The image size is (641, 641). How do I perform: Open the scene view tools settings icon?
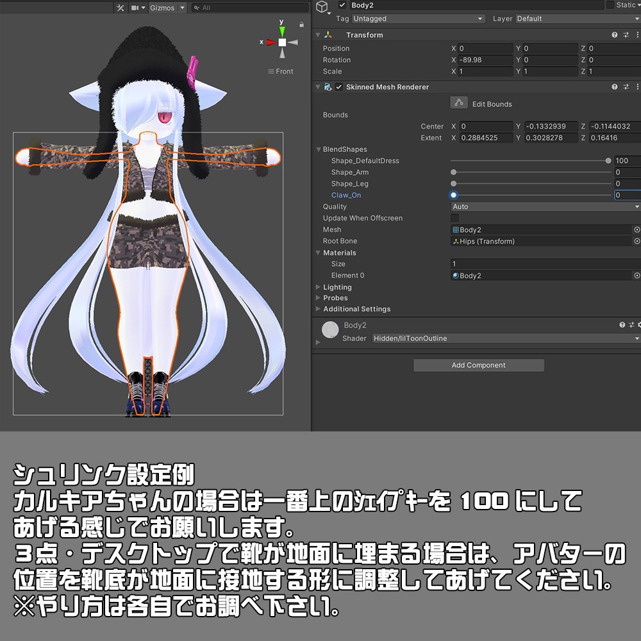pyautogui.click(x=121, y=8)
